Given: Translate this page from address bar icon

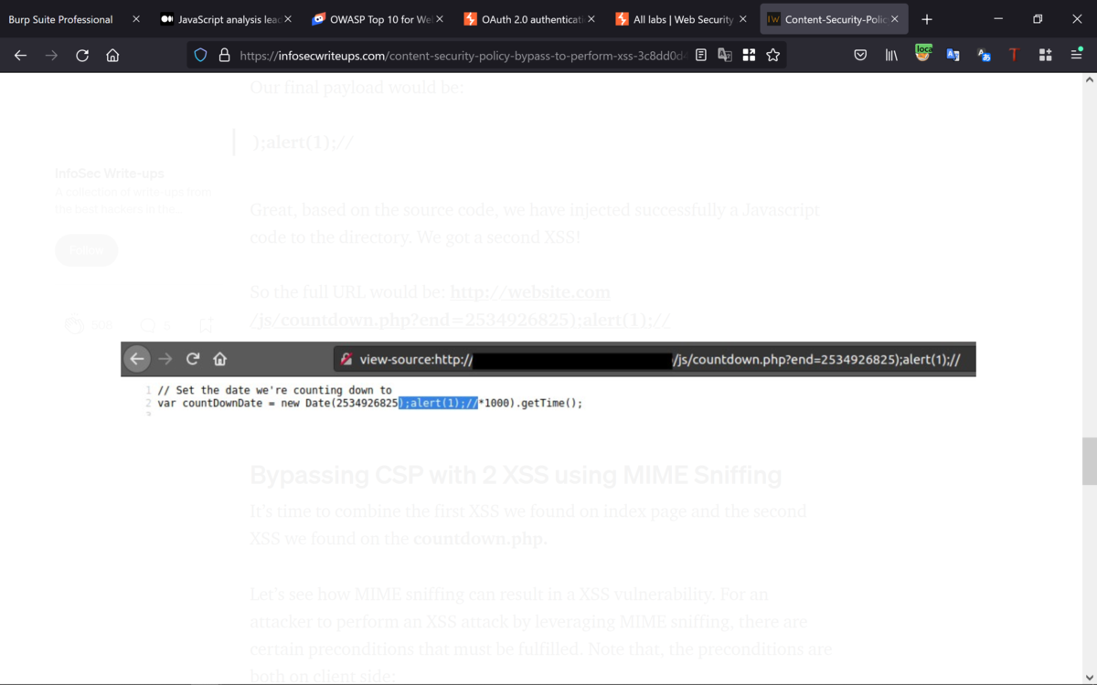Looking at the screenshot, I should (725, 55).
